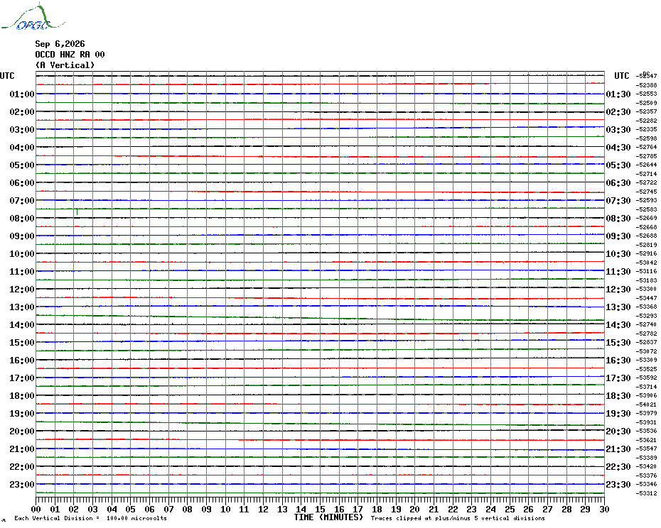Viewport: 661px width, 528px height.
Task: Click the OFGC logo at top left
Action: coord(33,16)
